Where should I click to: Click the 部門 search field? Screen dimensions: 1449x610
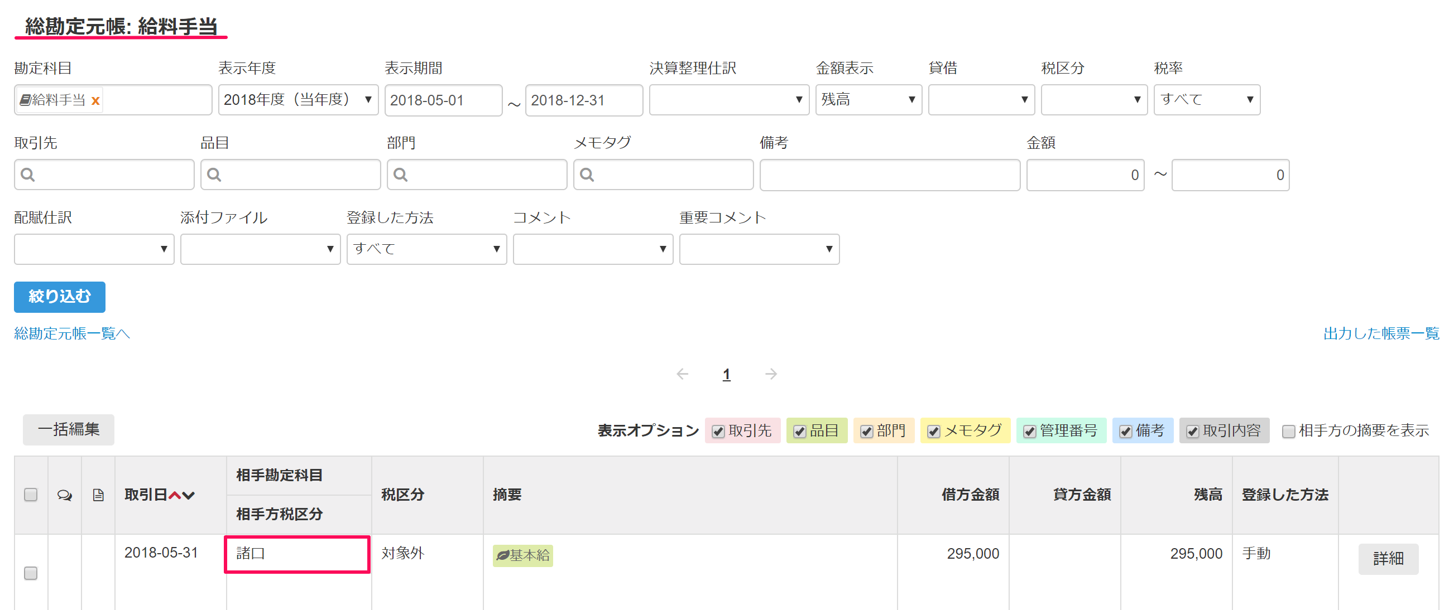(x=477, y=175)
